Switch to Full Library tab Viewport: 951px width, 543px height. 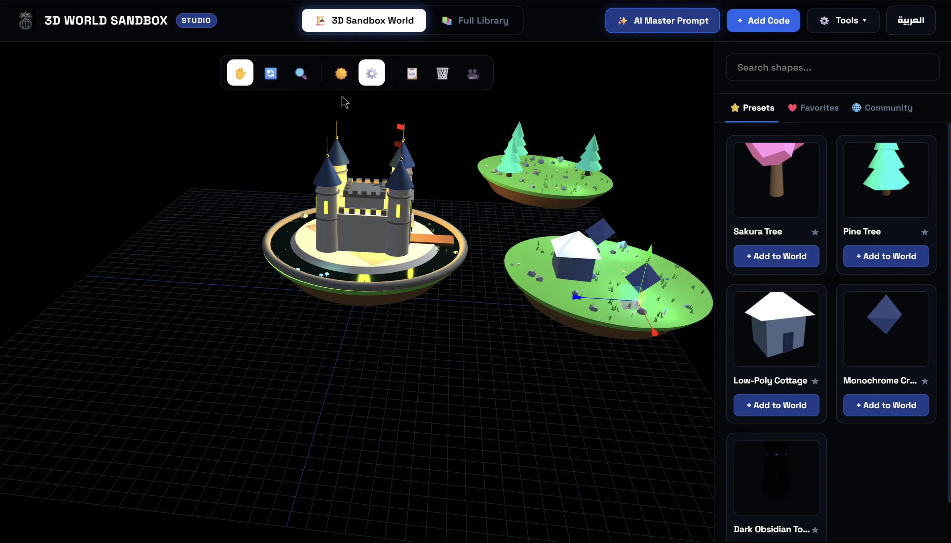tap(475, 20)
